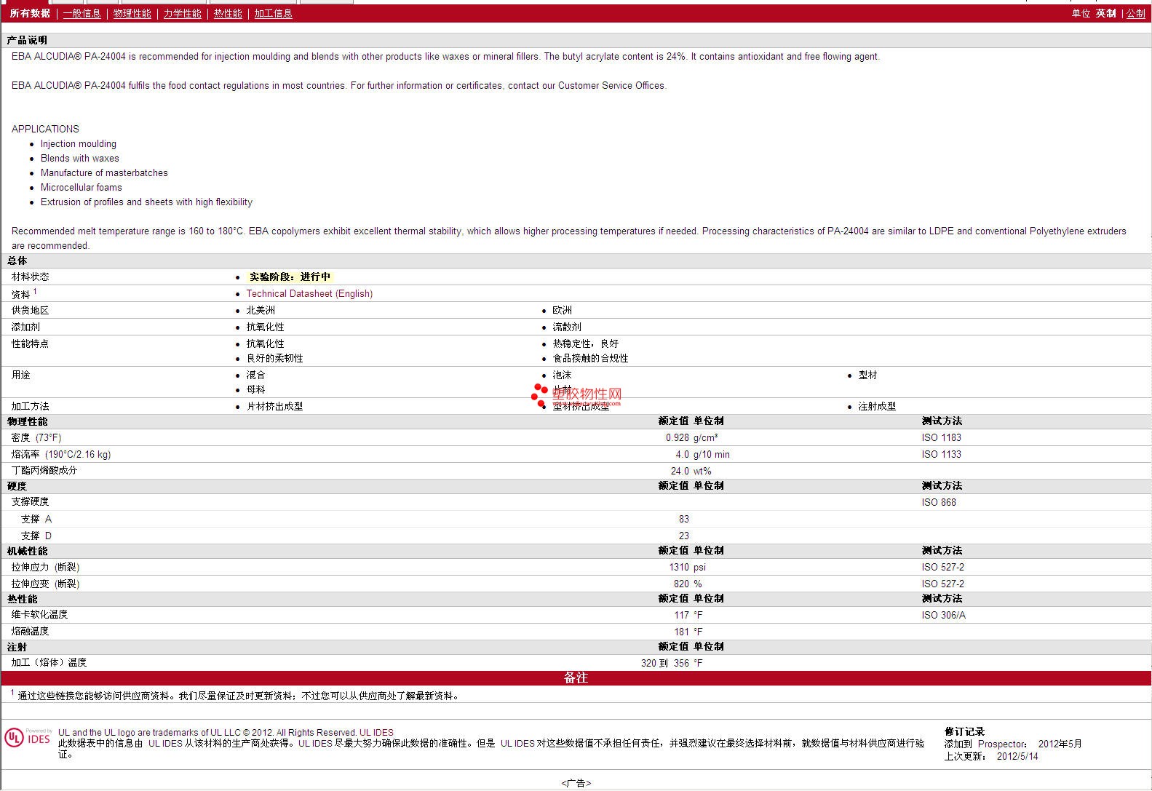Select the ISO 1183 test method cell
The image size is (1152, 791).
click(941, 437)
